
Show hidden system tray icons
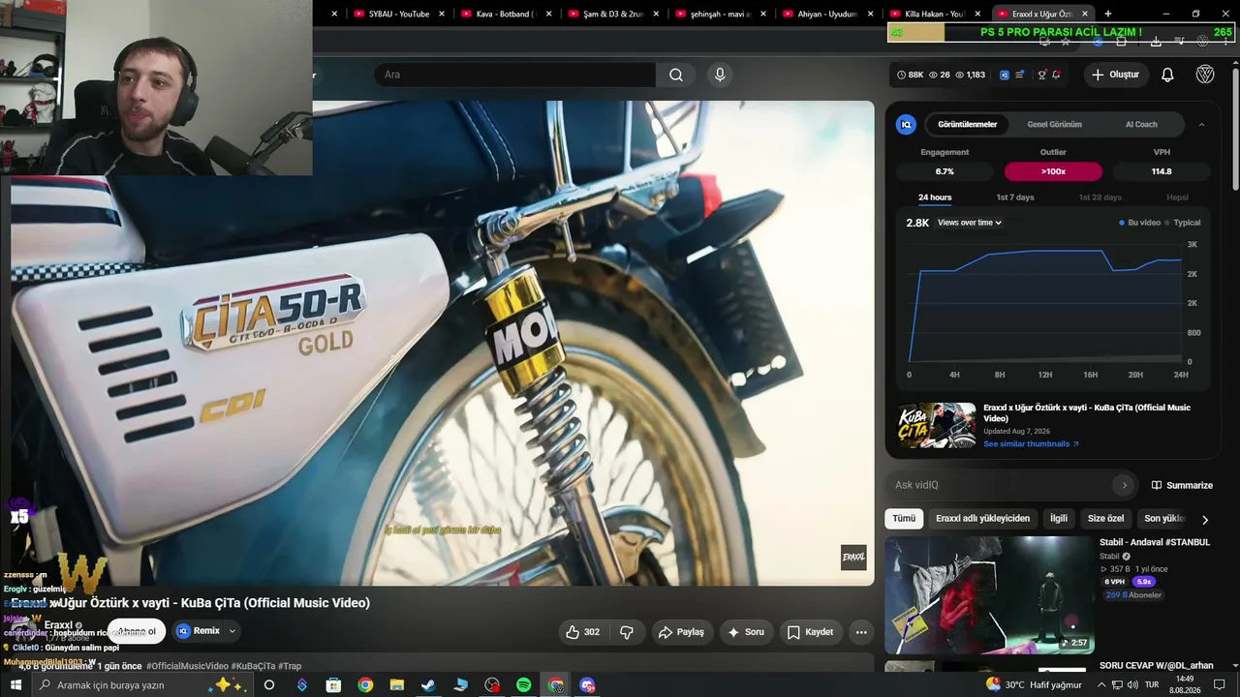tap(1100, 685)
